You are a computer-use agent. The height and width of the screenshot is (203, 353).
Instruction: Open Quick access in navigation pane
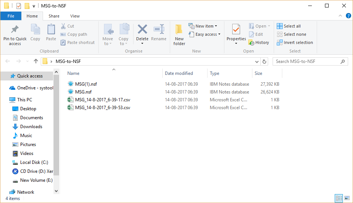tap(27, 76)
